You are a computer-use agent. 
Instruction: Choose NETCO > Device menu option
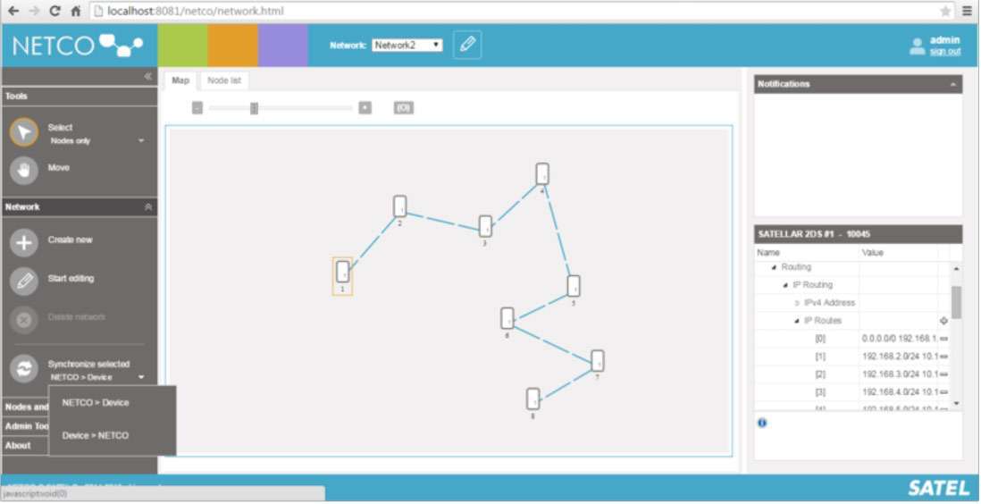[96, 403]
